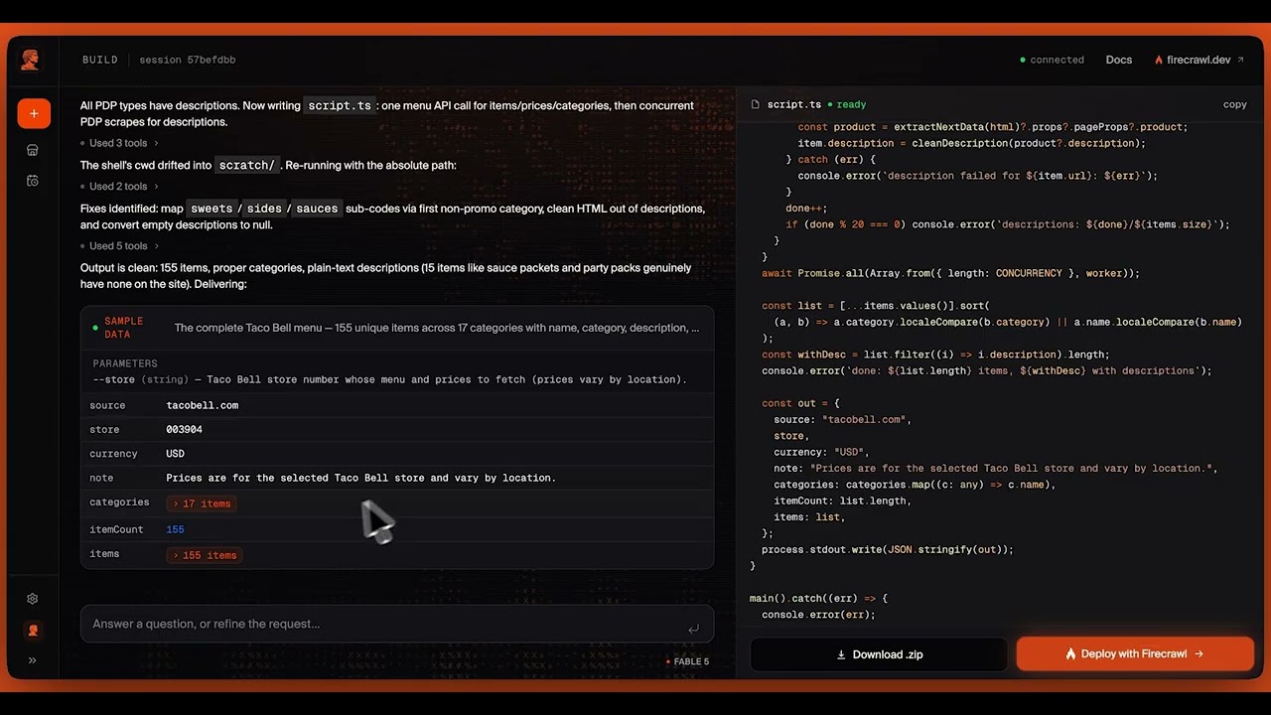Image resolution: width=1271 pixels, height=715 pixels.
Task: Click the '--store (string)' parameter description
Action: [389, 379]
